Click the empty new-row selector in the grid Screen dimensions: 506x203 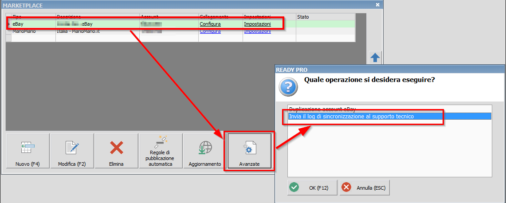[9, 38]
